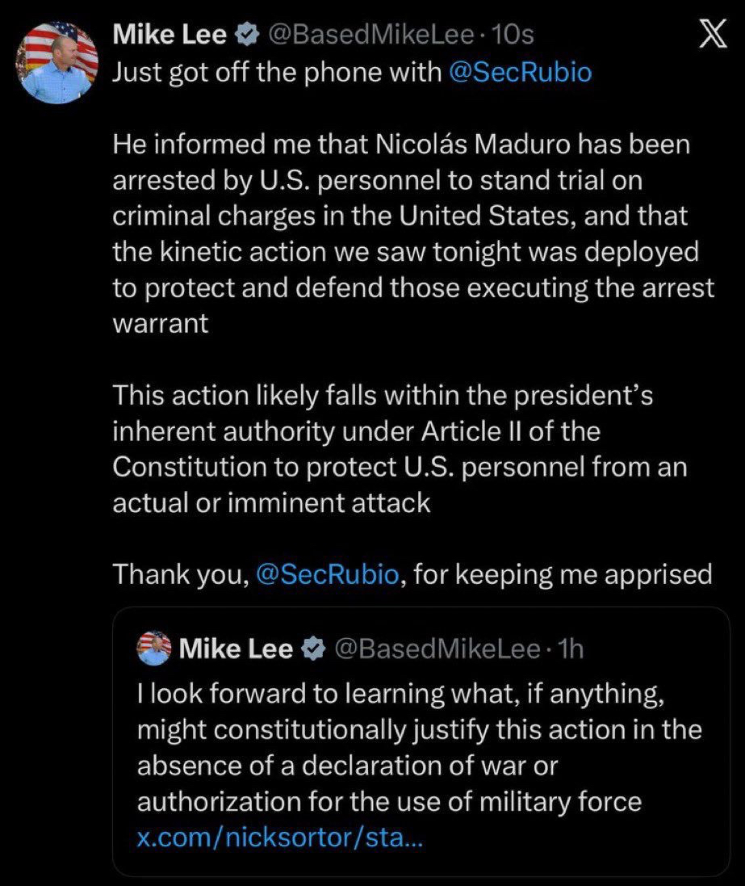Click the @SecRubio mention after "Thank you"

tap(326, 573)
